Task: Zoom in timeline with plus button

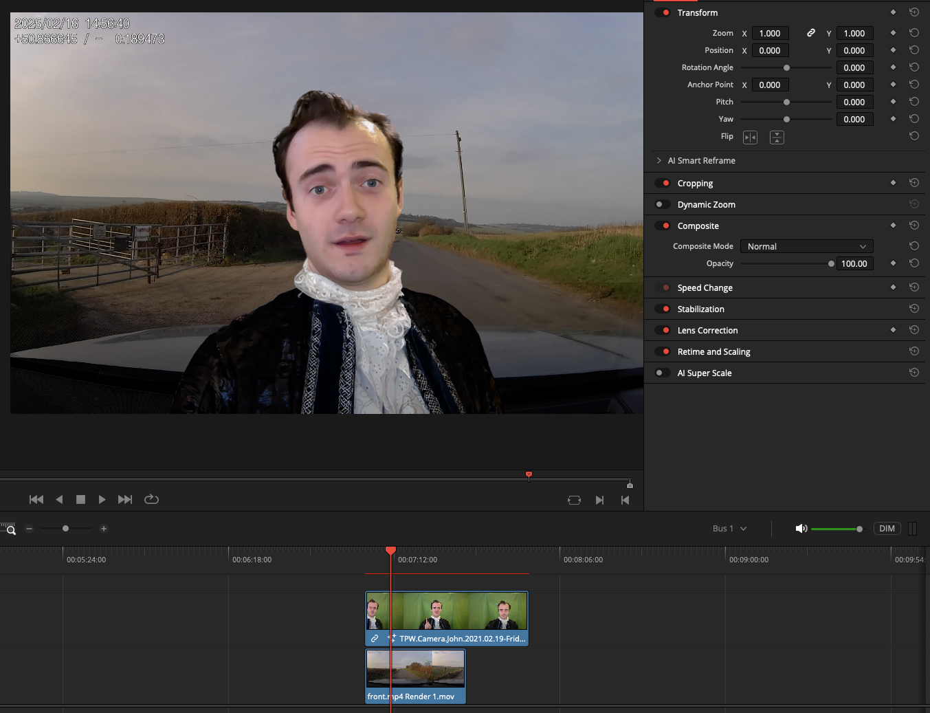Action: (104, 529)
